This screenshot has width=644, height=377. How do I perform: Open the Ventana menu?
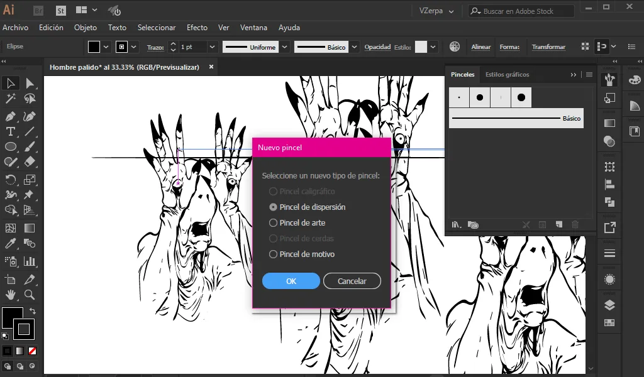253,28
